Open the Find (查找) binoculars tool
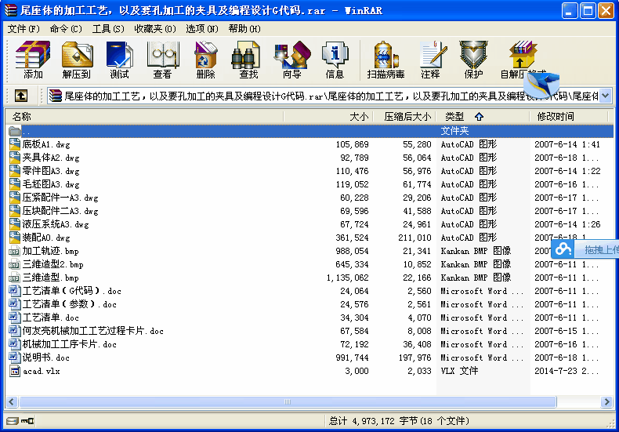 point(248,60)
